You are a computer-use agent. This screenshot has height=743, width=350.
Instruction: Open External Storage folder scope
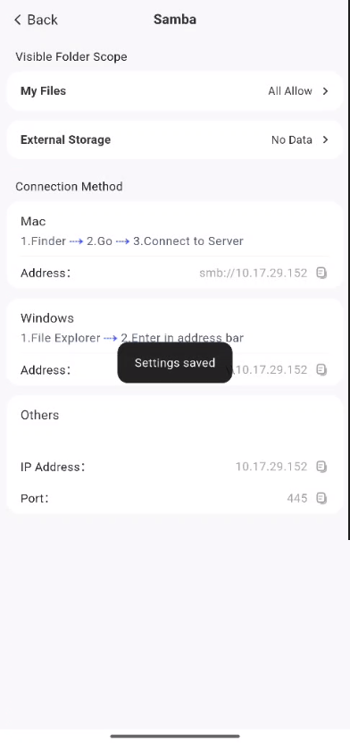pos(175,139)
